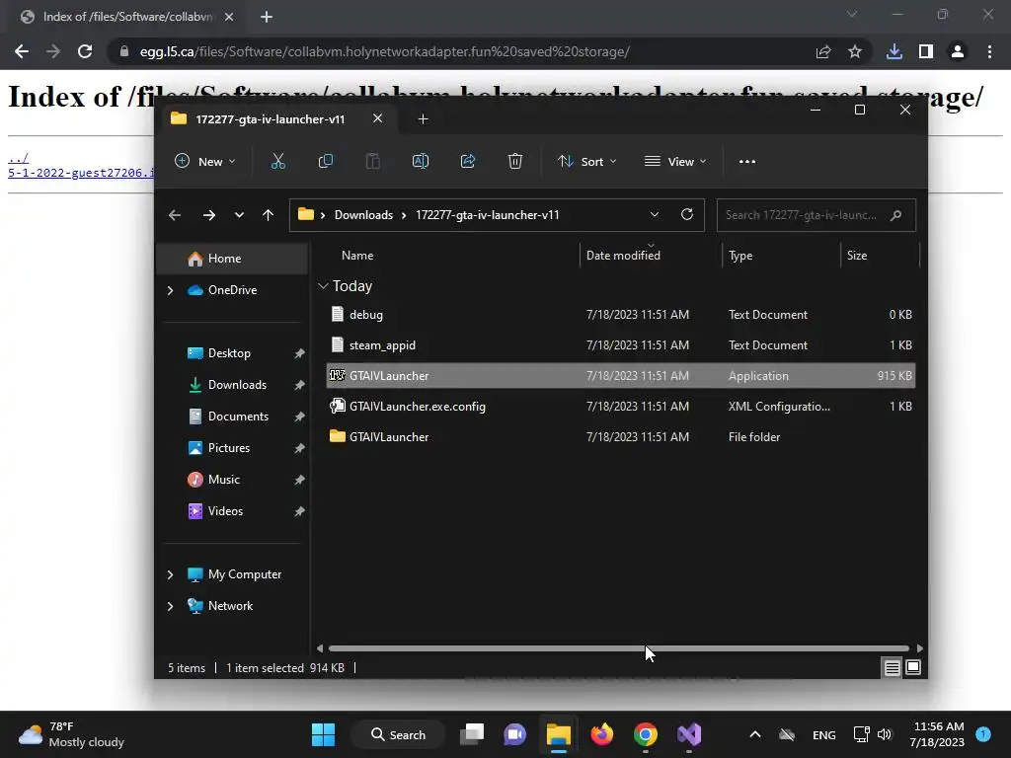Add a new File Explorer tab
The image size is (1011, 758).
click(423, 119)
